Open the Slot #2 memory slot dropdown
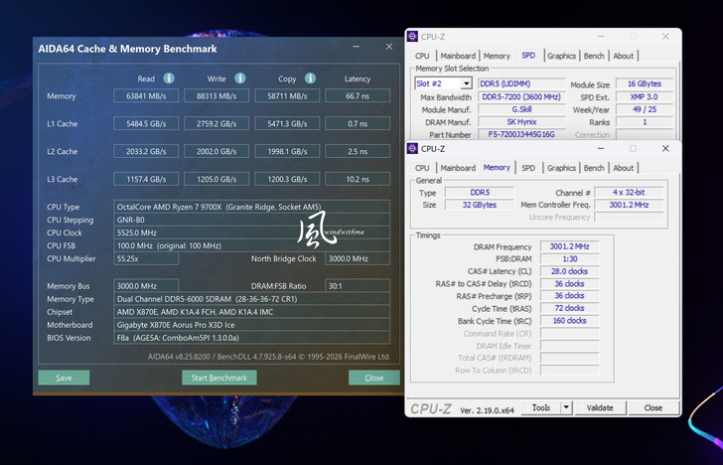723x465 pixels. 466,83
